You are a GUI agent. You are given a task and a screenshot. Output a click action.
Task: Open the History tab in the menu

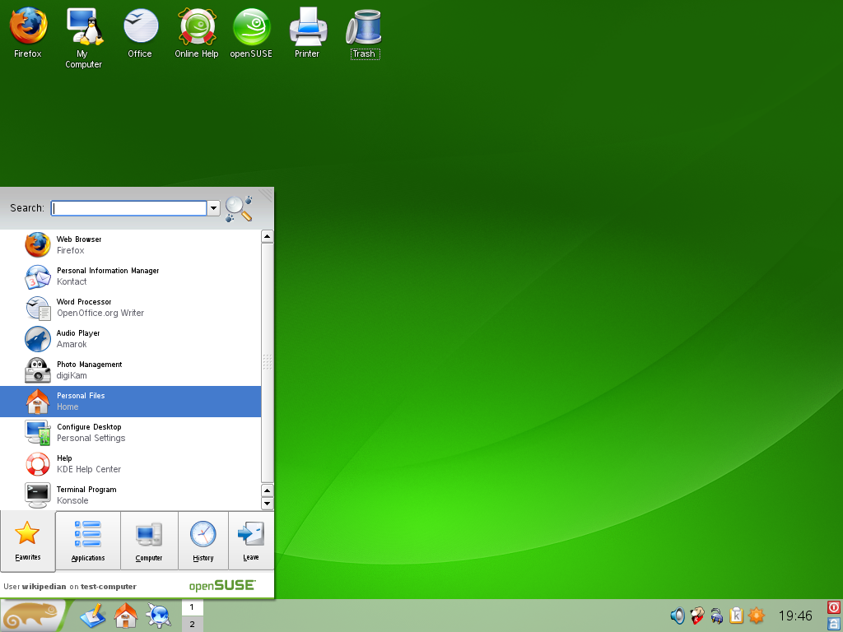click(x=203, y=541)
